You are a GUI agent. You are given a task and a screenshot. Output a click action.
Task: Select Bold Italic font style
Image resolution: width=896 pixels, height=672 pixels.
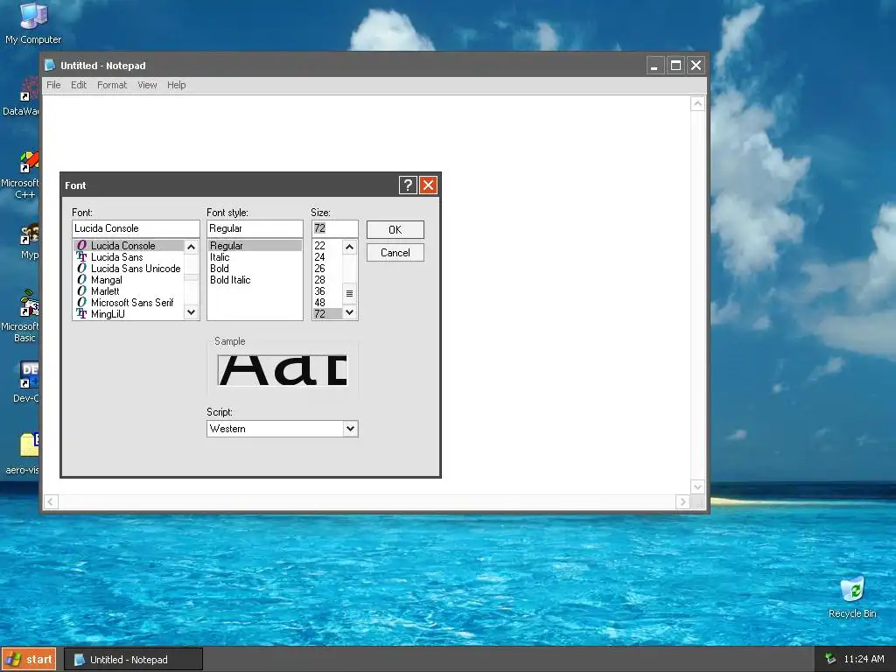coord(255,280)
